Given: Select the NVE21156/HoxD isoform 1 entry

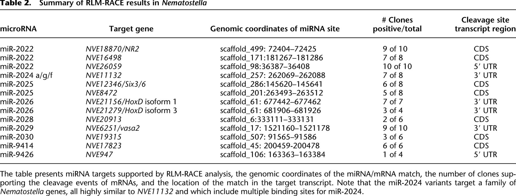Looking at the screenshot, I should pos(131,102).
